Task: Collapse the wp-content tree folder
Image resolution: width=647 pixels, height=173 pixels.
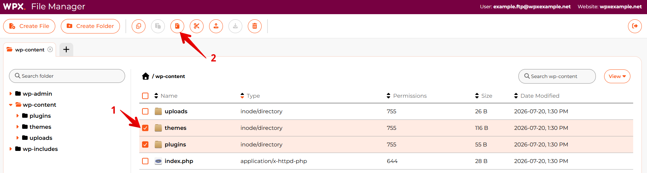Action: pos(11,105)
